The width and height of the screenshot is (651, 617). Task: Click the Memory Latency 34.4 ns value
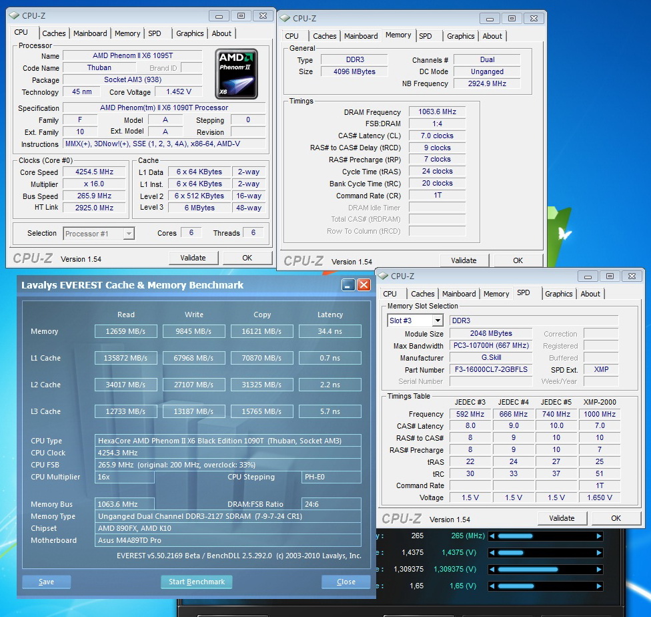pyautogui.click(x=330, y=331)
